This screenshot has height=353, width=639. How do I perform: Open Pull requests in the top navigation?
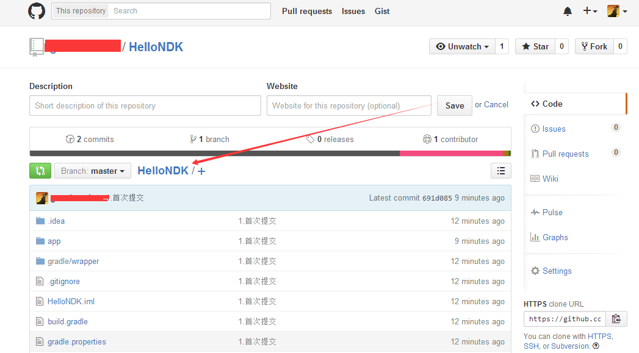(307, 12)
